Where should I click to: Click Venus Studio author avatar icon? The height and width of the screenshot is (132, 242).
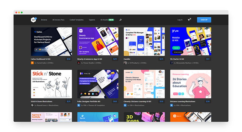coord(79,63)
